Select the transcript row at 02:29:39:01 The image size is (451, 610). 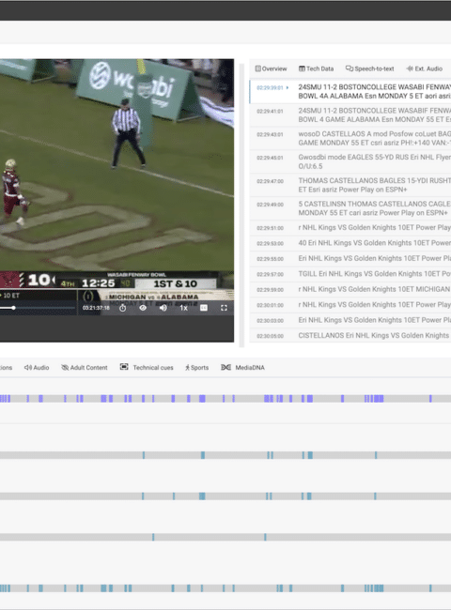(x=350, y=91)
